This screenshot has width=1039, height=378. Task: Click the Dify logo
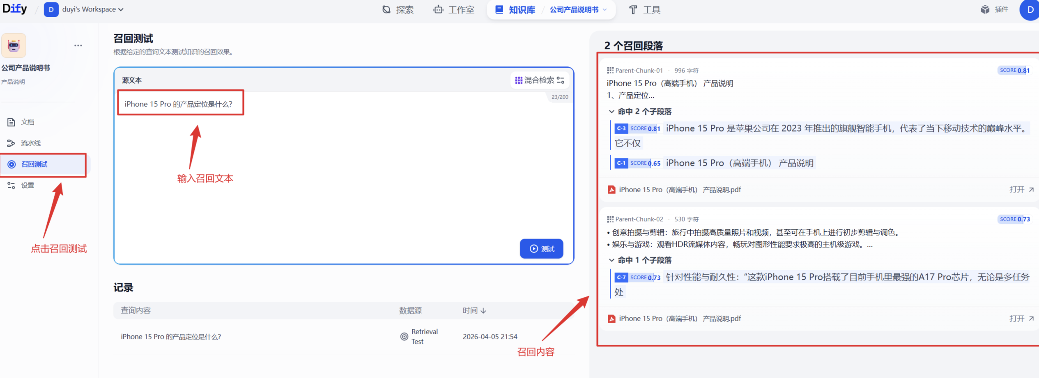(15, 9)
